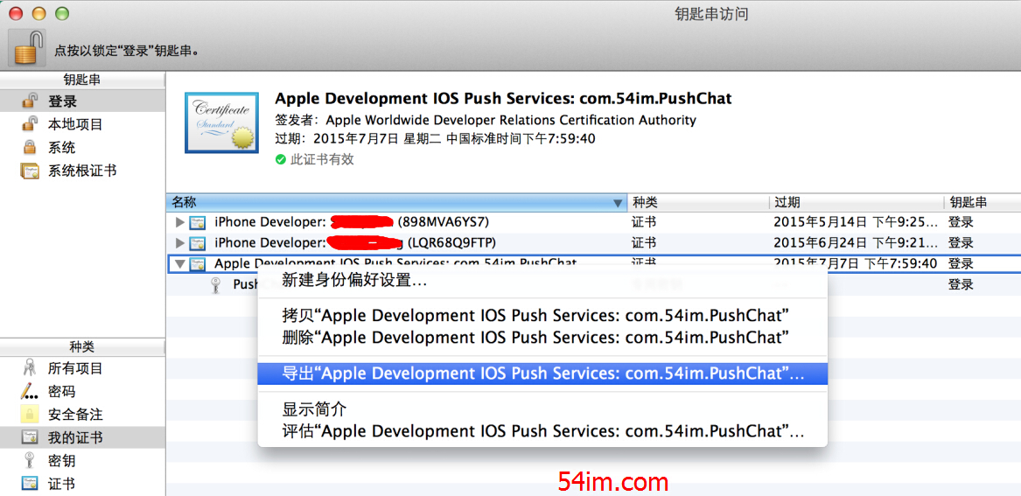Click the certificate title com.54im.PushChat heading

click(x=503, y=99)
